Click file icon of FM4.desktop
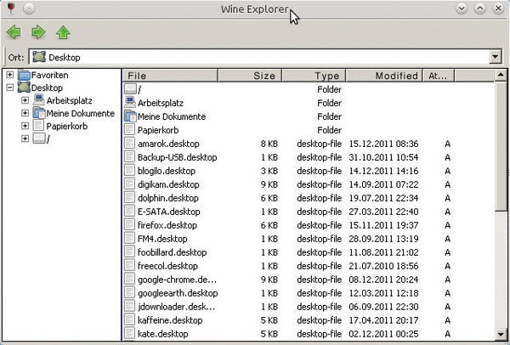 click(129, 239)
